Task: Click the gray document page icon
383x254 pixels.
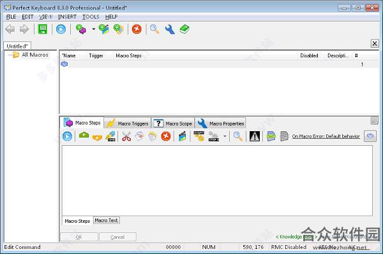Action: click(x=284, y=136)
